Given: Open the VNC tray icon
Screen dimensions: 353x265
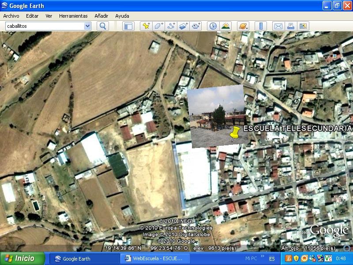Looking at the screenshot, I should pyautogui.click(x=328, y=258).
